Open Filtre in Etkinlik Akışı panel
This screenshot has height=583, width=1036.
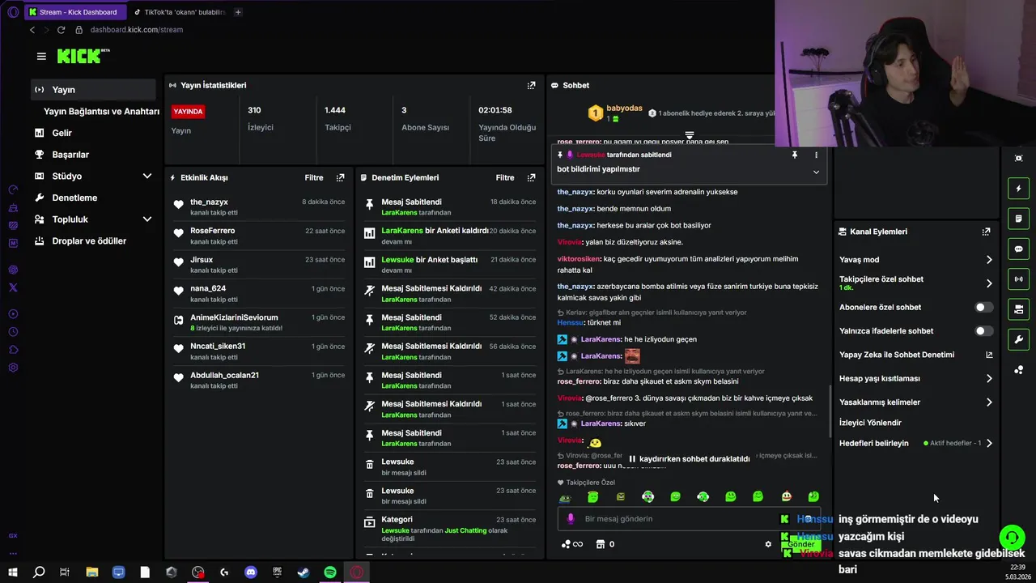pyautogui.click(x=314, y=177)
